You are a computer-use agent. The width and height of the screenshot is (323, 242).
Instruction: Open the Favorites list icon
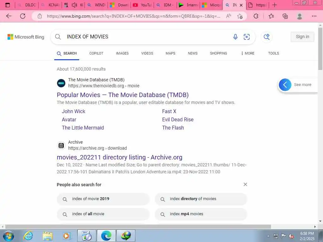[271, 16]
